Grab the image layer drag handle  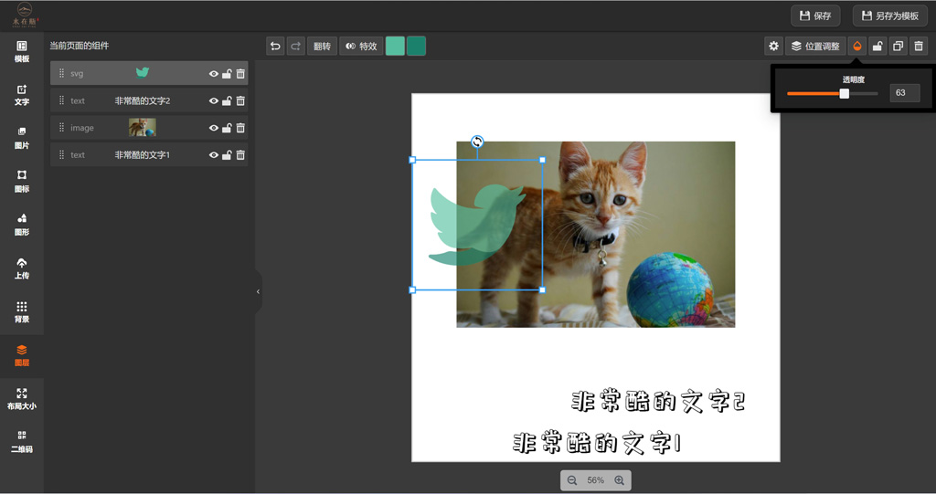[61, 128]
